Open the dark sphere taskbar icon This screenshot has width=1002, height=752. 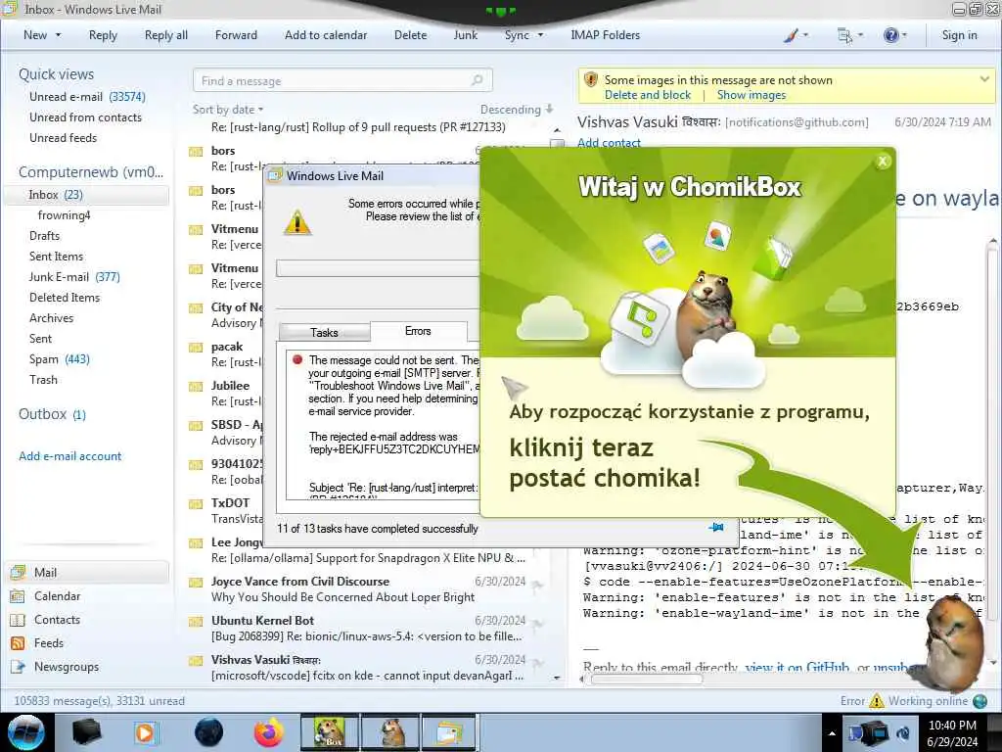coord(208,732)
